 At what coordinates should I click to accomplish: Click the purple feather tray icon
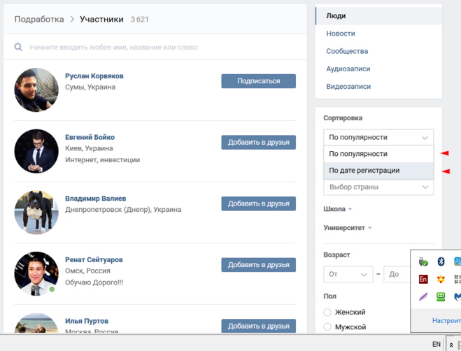pyautogui.click(x=423, y=296)
